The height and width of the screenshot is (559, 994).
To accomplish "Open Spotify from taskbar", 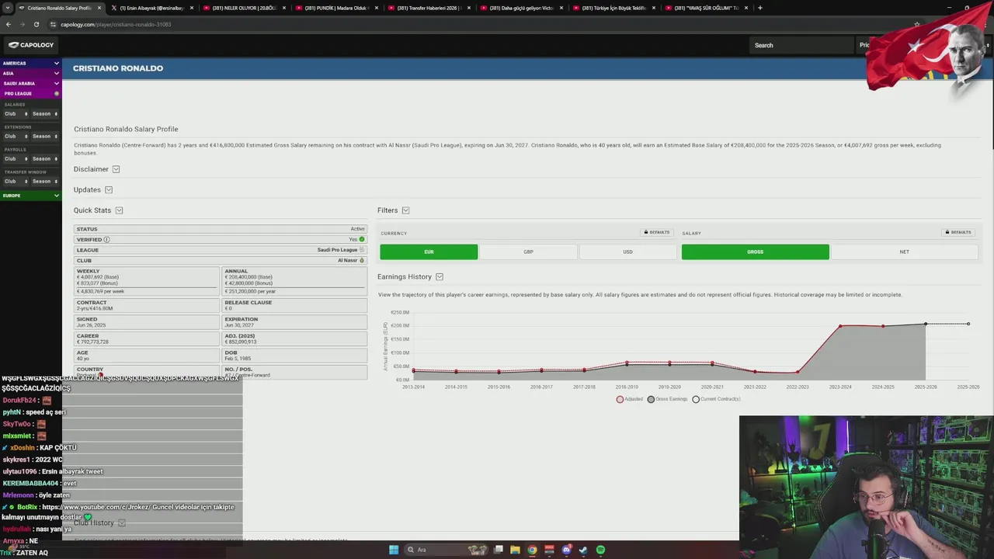I will (x=600, y=550).
